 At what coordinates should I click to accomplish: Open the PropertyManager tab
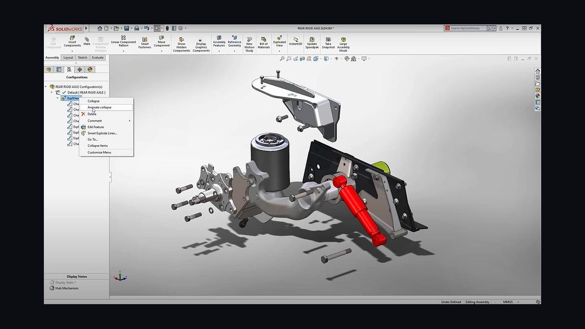59,70
